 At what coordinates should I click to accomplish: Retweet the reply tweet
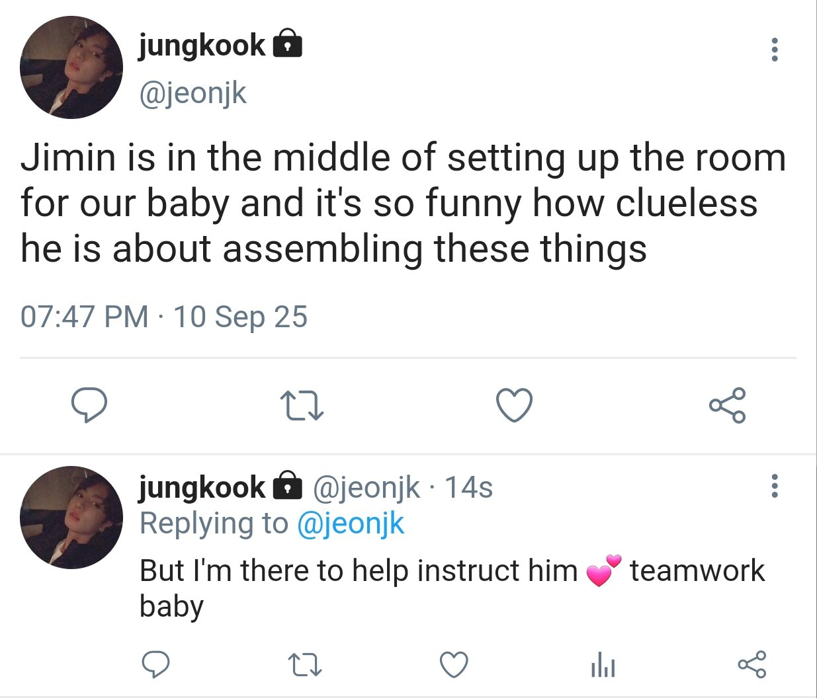pyautogui.click(x=306, y=665)
